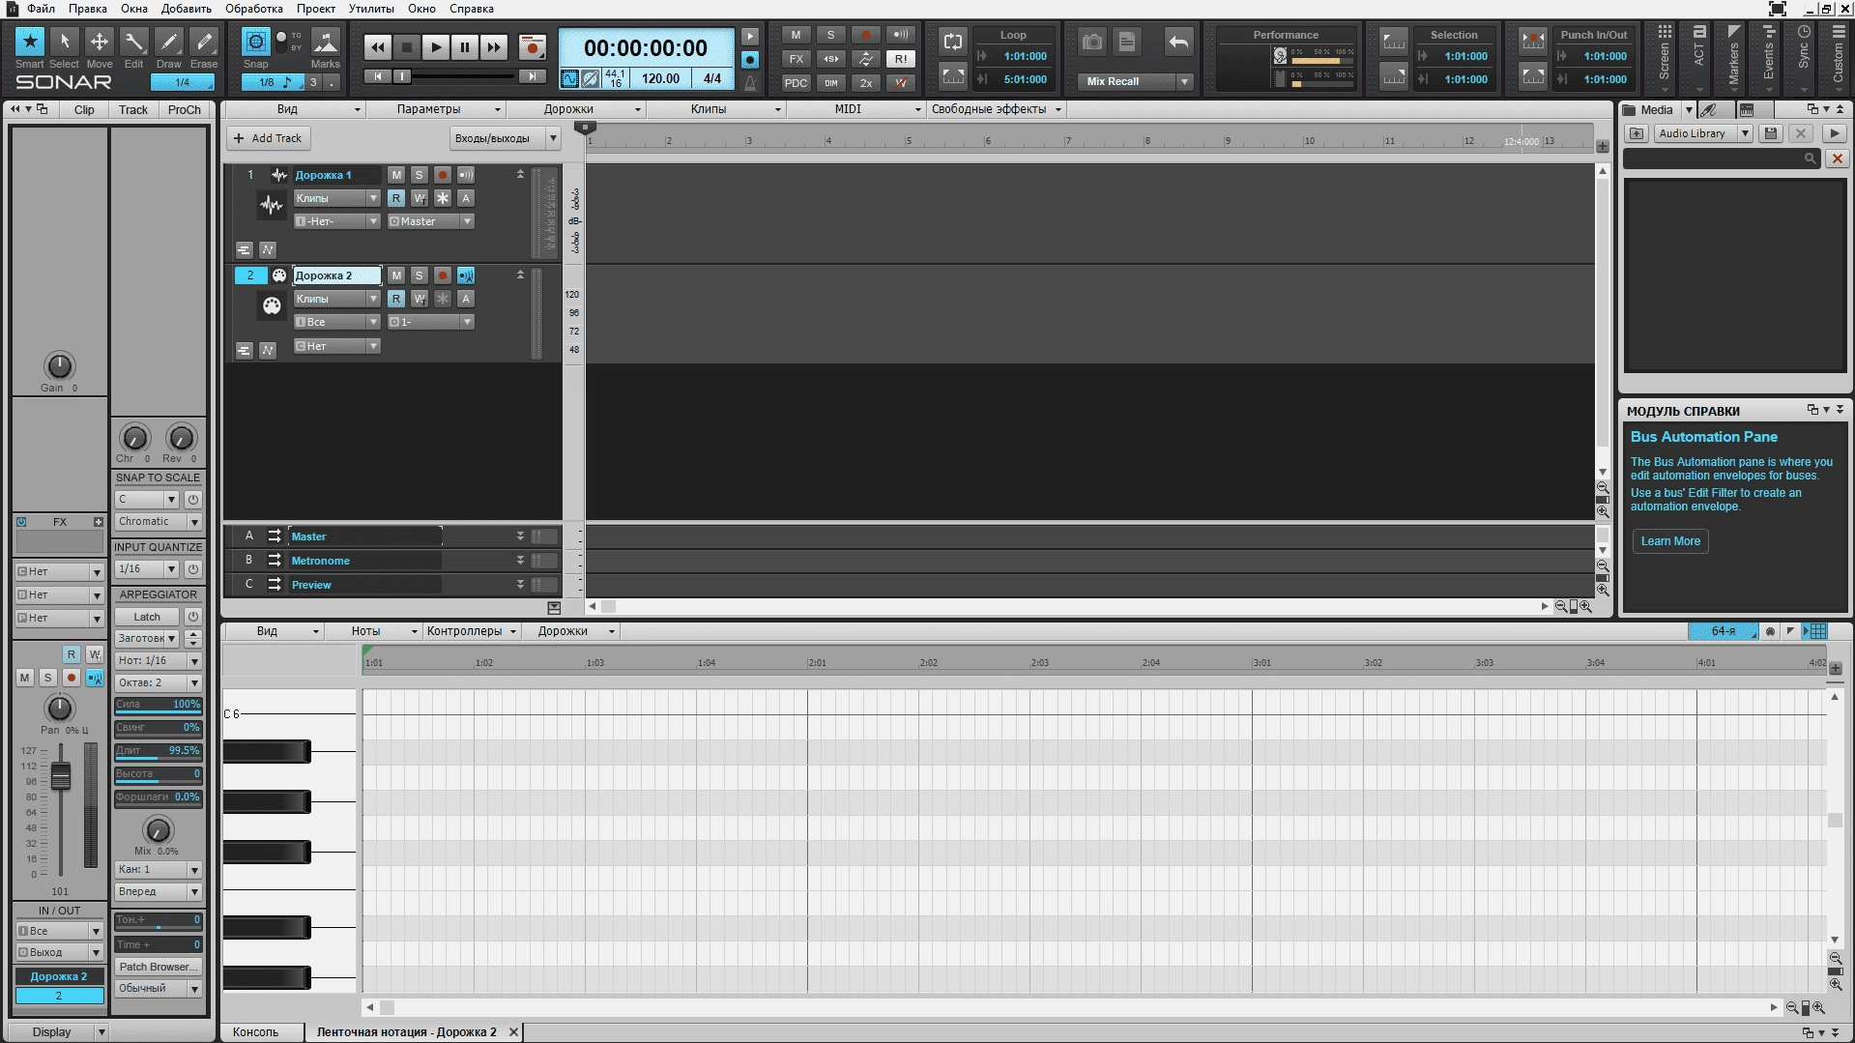Open the Display button in inspector
This screenshot has width=1855, height=1043.
click(x=60, y=1032)
